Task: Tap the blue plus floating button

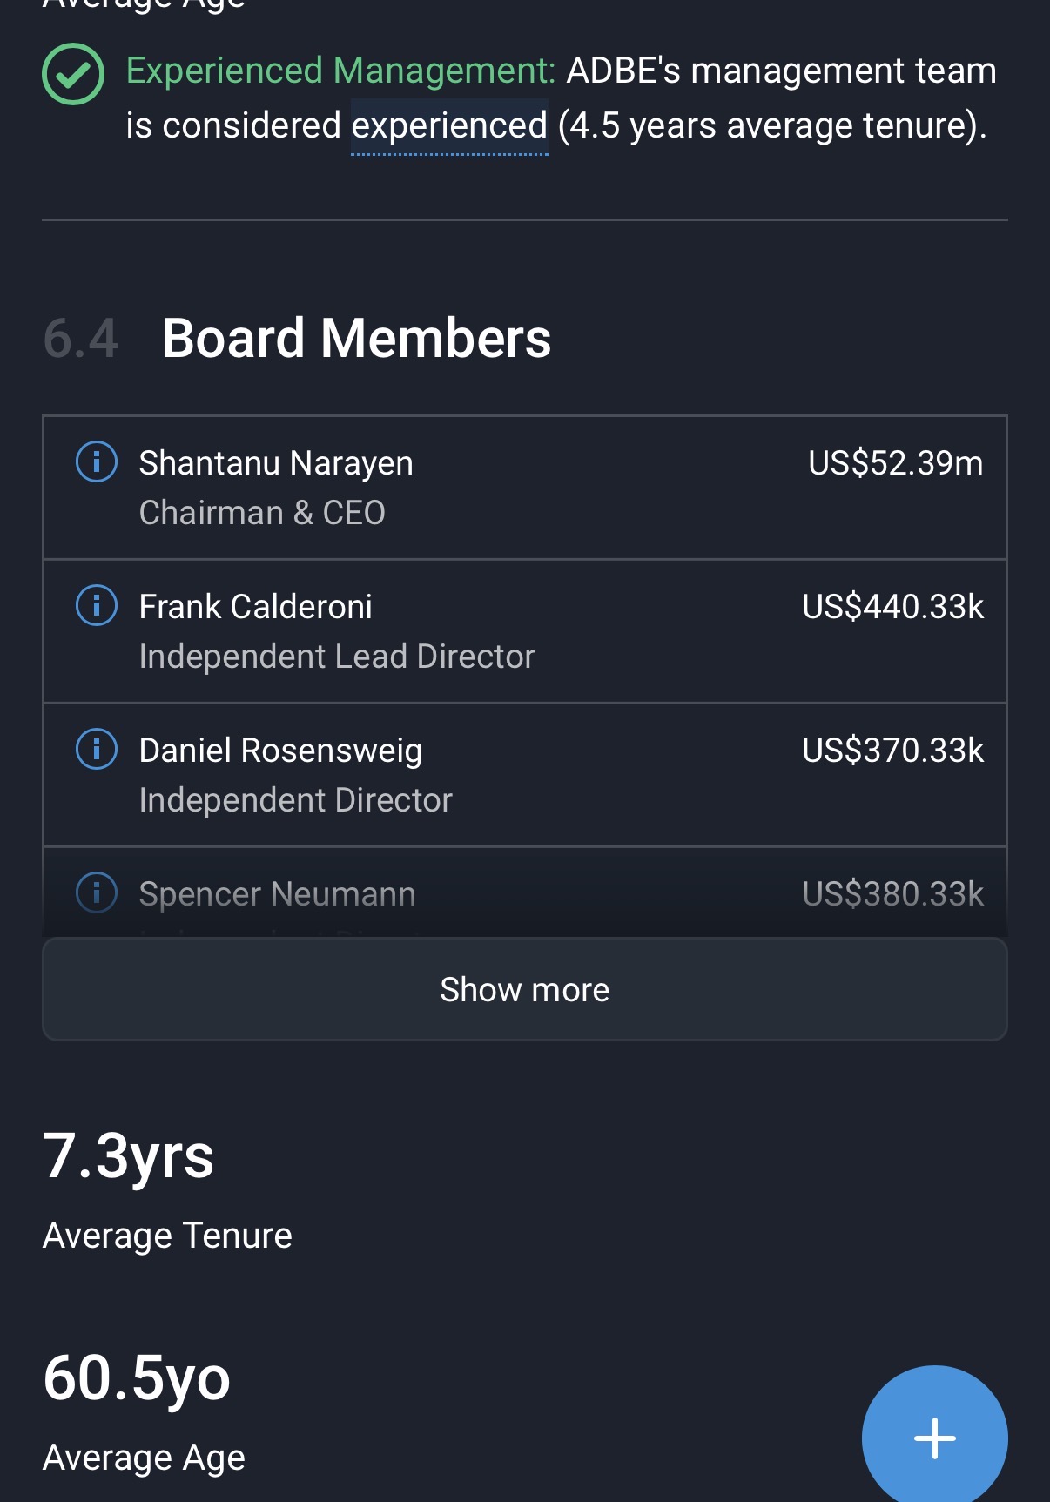Action: (934, 1438)
